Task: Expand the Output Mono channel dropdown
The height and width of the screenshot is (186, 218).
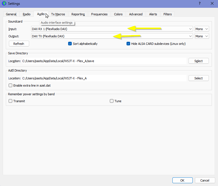Action: point(202,36)
